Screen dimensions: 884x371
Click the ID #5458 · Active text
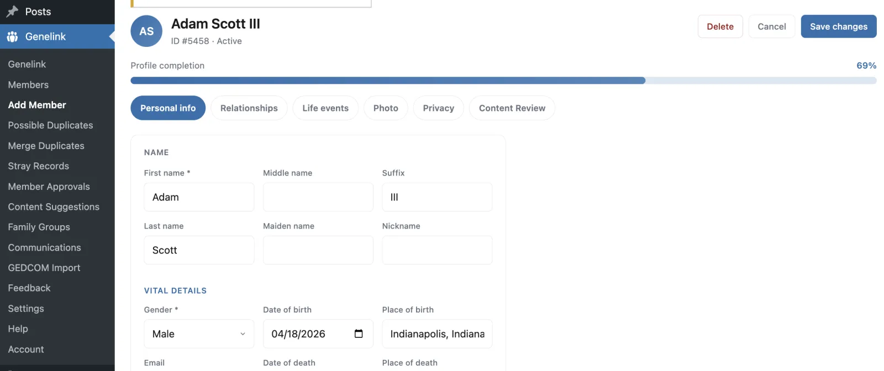pos(206,41)
